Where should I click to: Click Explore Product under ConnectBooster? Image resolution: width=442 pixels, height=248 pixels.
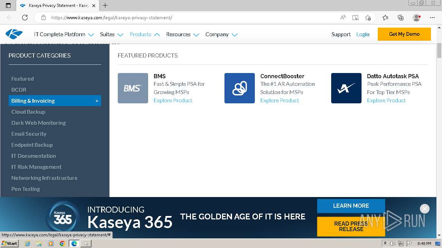(x=280, y=100)
